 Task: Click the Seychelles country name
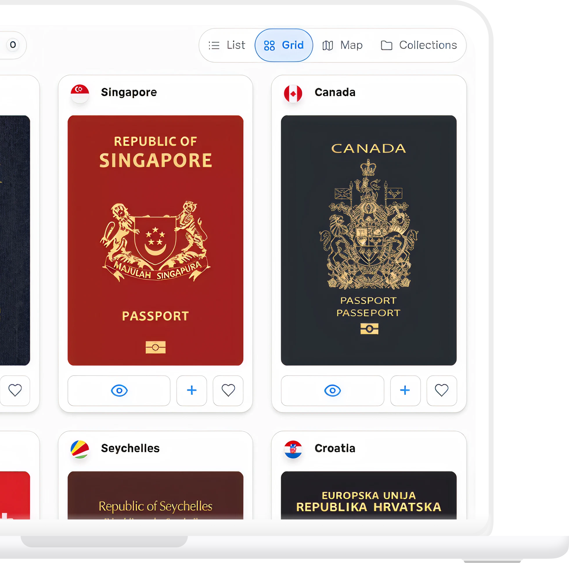pyautogui.click(x=130, y=448)
